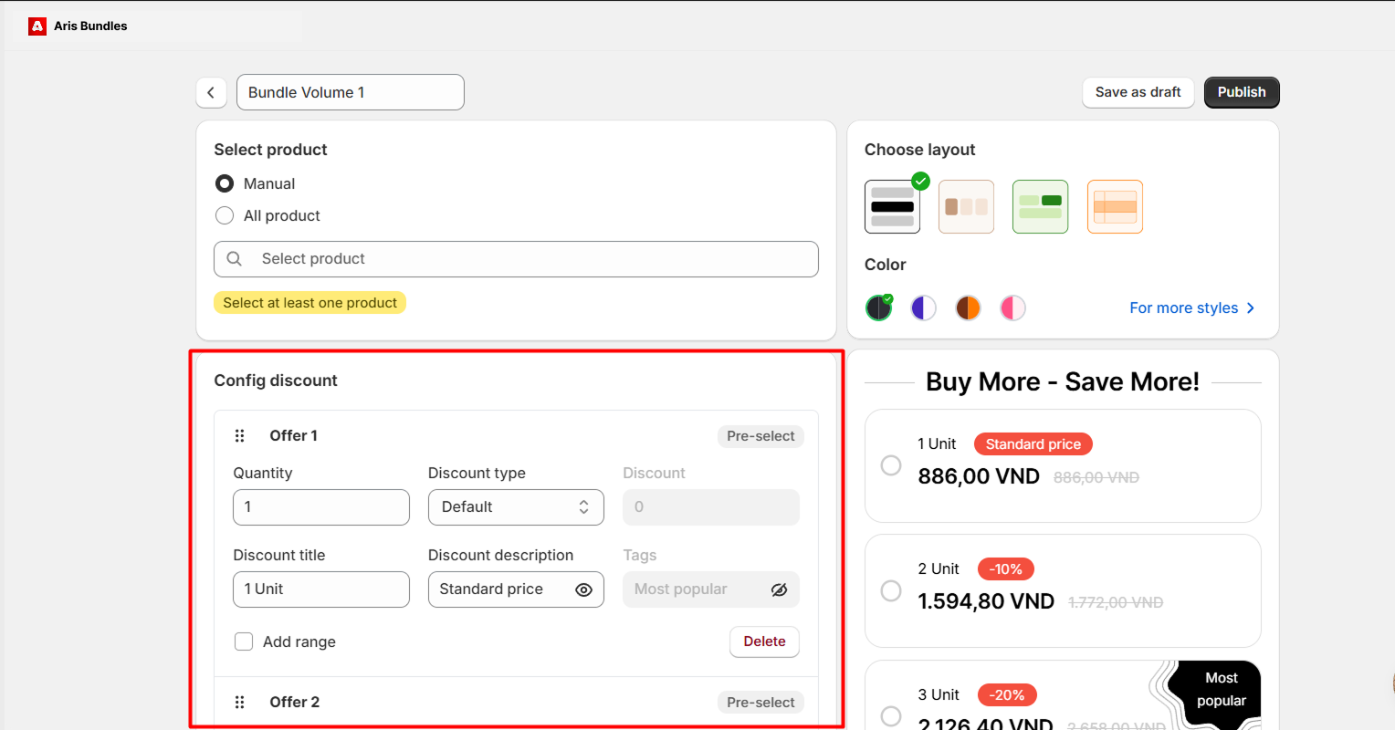Click Pre-select badge on Offer 1
1395x730 pixels.
(760, 436)
